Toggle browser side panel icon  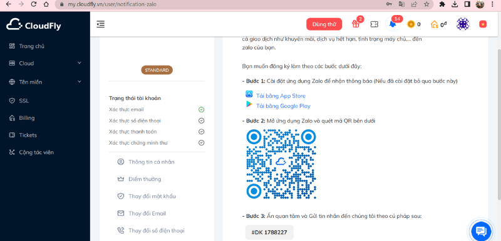click(x=467, y=4)
